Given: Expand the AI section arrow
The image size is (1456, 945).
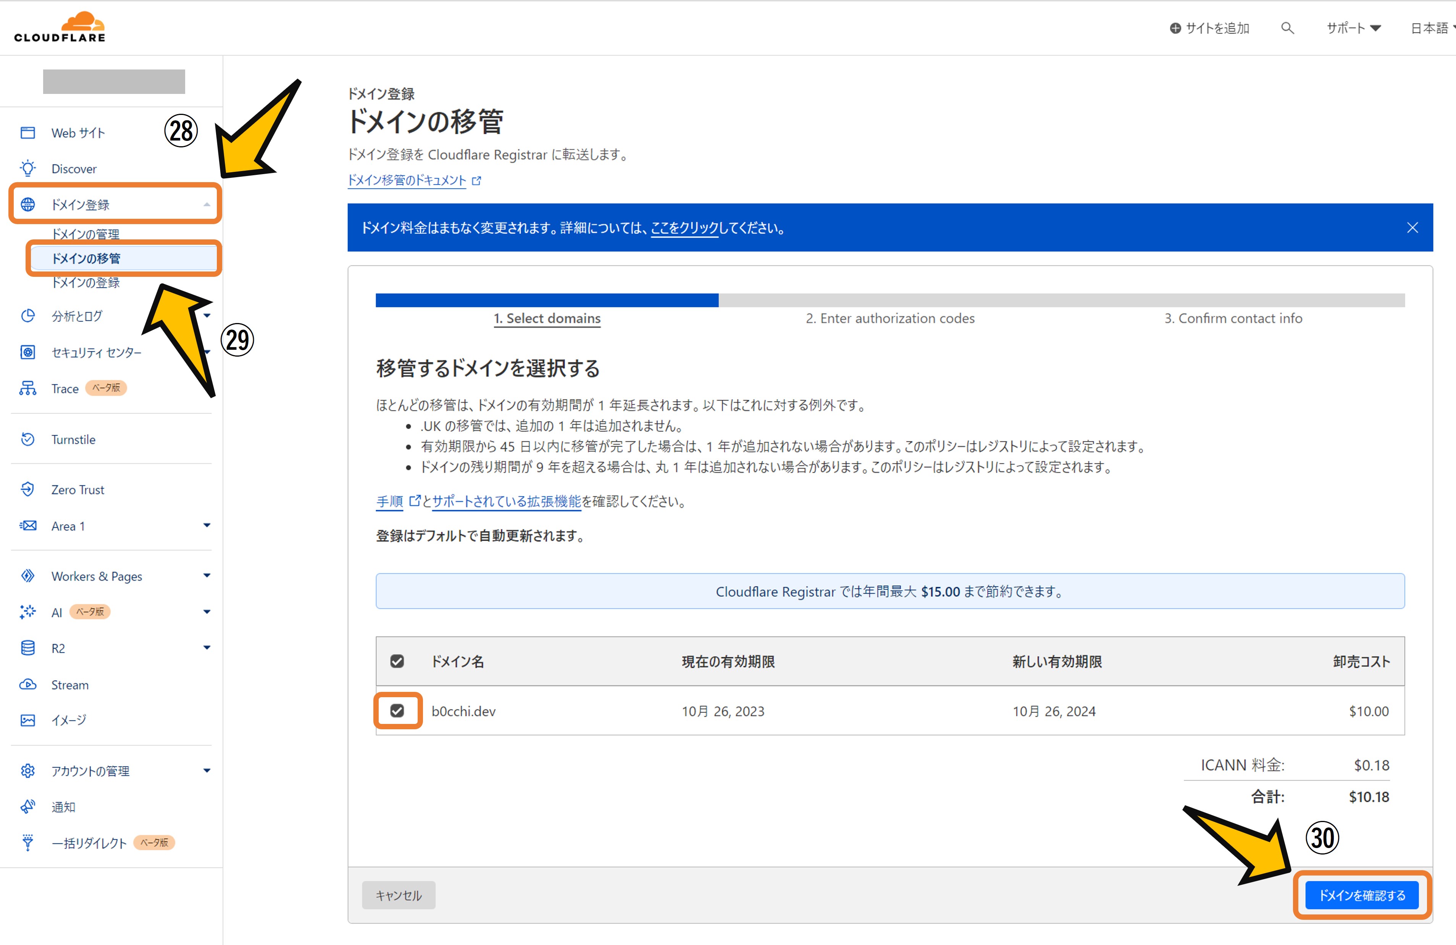Looking at the screenshot, I should click(207, 611).
